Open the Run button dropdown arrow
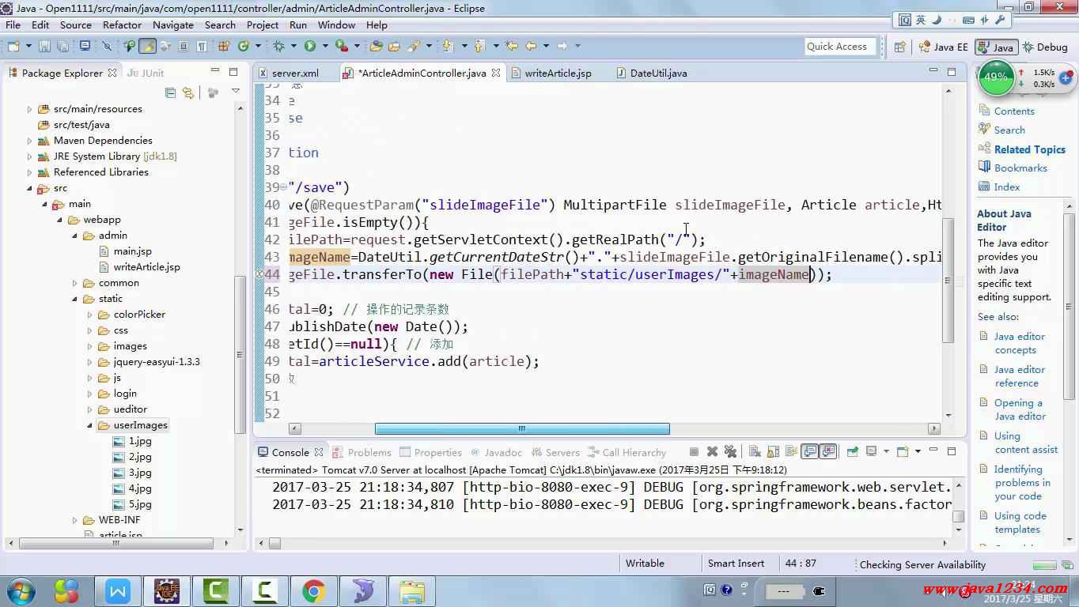 (324, 47)
